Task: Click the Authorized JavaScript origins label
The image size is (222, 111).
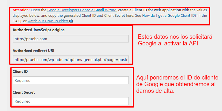Action: click(38, 30)
